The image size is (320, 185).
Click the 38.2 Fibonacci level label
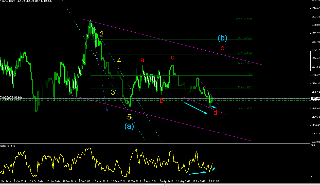(x=250, y=74)
